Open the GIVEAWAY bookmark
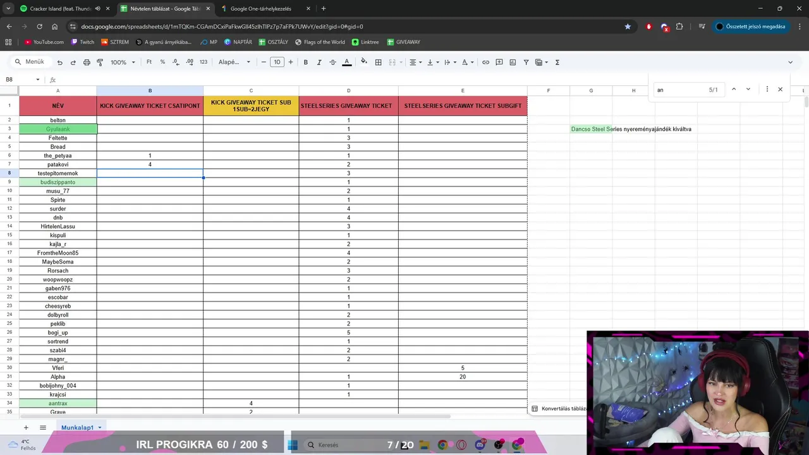This screenshot has width=809, height=455. pos(403,42)
